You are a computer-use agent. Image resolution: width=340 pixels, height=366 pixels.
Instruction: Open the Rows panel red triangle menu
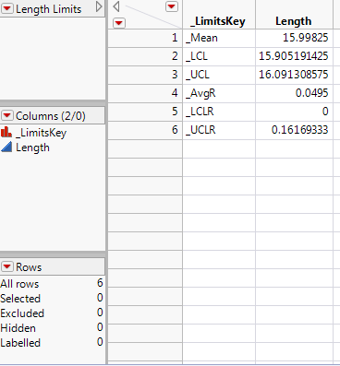[x=7, y=266]
